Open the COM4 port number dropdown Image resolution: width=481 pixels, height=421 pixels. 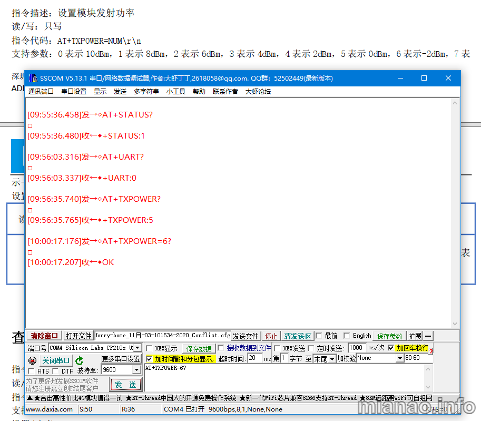(138, 348)
